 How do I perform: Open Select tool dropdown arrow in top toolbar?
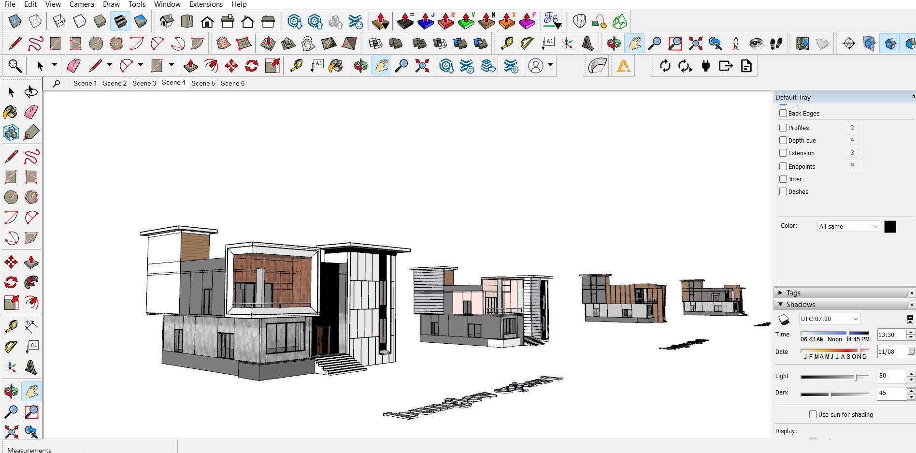[x=55, y=65]
